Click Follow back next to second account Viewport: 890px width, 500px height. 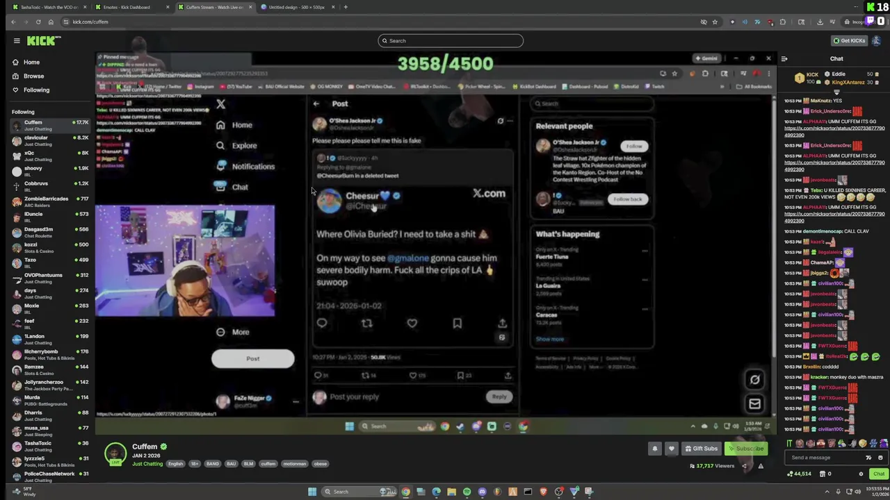(627, 199)
